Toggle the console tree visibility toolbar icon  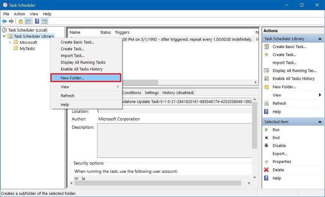tap(28, 21)
